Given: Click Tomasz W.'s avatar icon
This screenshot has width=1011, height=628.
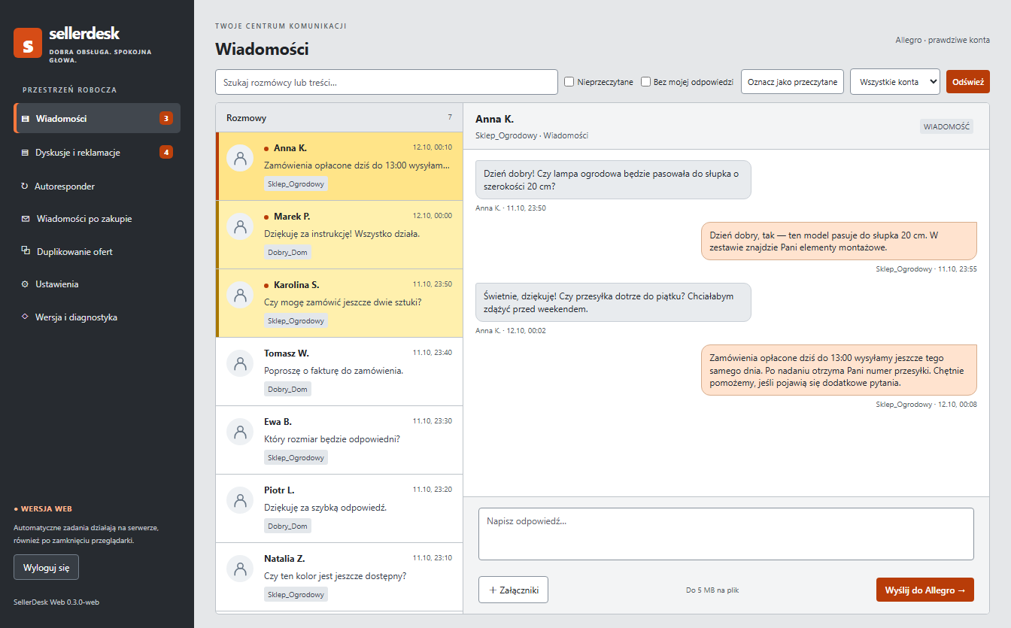Looking at the screenshot, I should (x=240, y=363).
